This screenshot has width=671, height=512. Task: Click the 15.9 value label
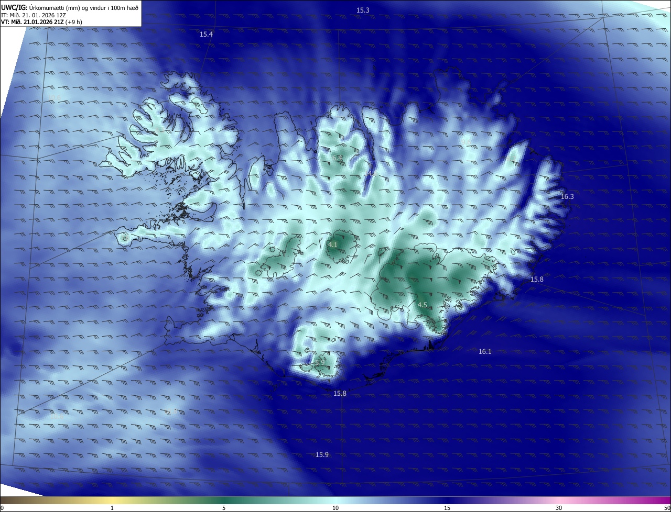(x=322, y=454)
